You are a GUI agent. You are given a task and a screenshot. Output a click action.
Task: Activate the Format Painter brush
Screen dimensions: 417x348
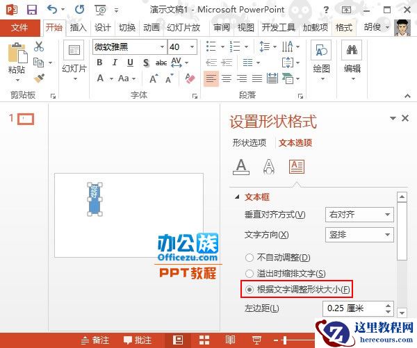[x=40, y=78]
